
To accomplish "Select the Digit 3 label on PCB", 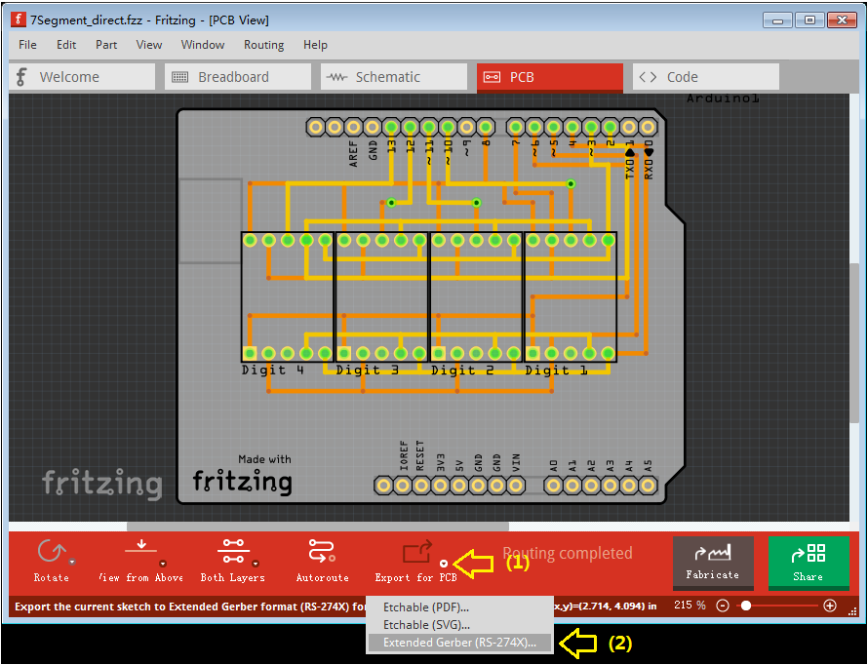I will [367, 371].
